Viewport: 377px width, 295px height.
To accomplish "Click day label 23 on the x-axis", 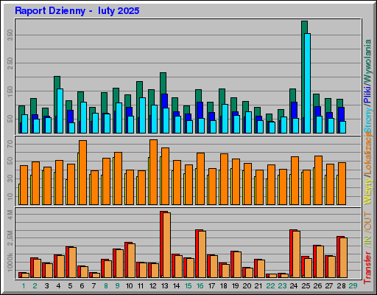I will 282,286.
